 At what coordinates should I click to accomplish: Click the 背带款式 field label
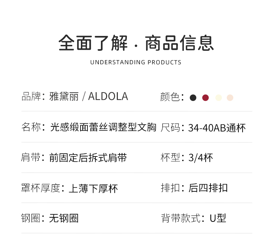[x=180, y=218]
